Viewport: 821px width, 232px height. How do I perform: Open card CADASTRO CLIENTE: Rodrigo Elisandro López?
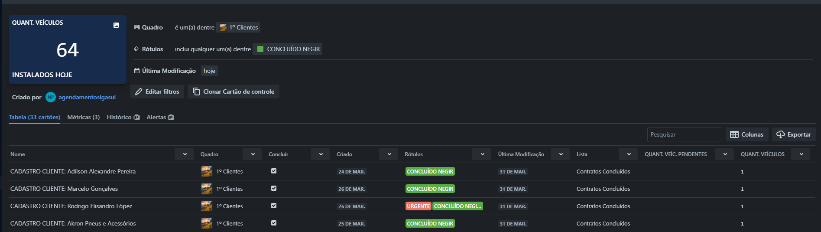tap(71, 206)
